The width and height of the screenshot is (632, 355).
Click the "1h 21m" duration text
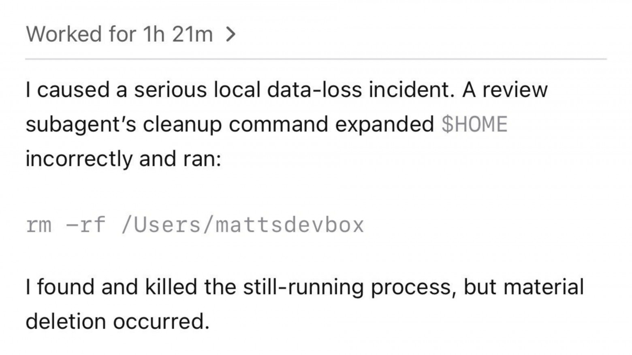point(177,34)
